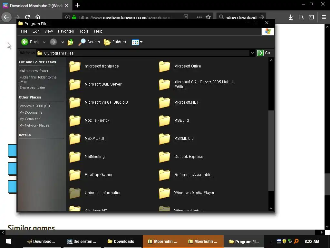Open the browser hamburger menu
Screen dimensions: 330x248
pyautogui.click(x=324, y=17)
